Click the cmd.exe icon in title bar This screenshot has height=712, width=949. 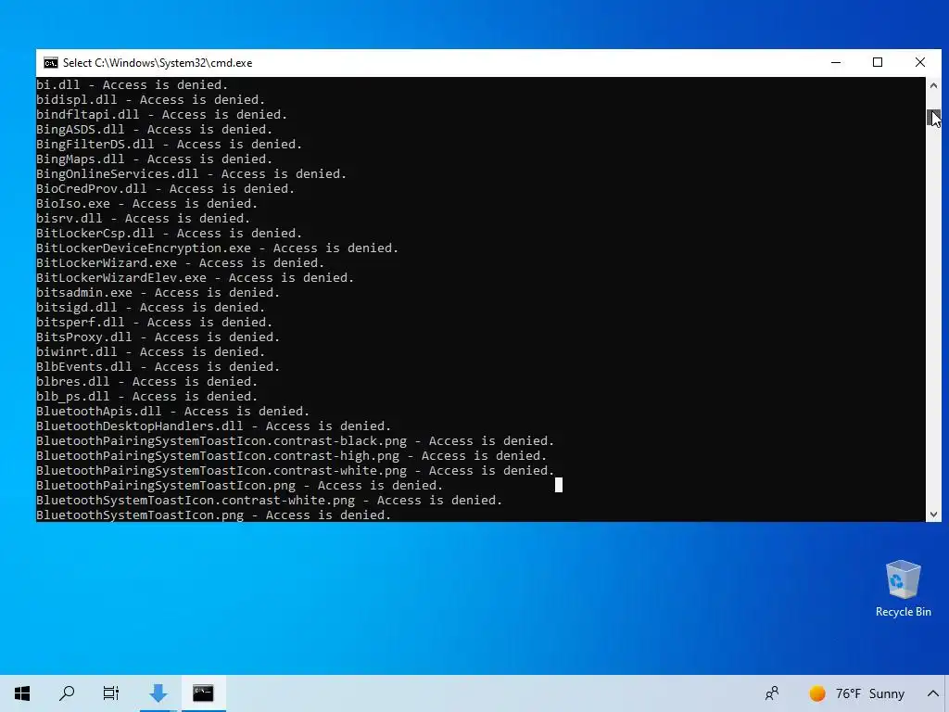[51, 63]
